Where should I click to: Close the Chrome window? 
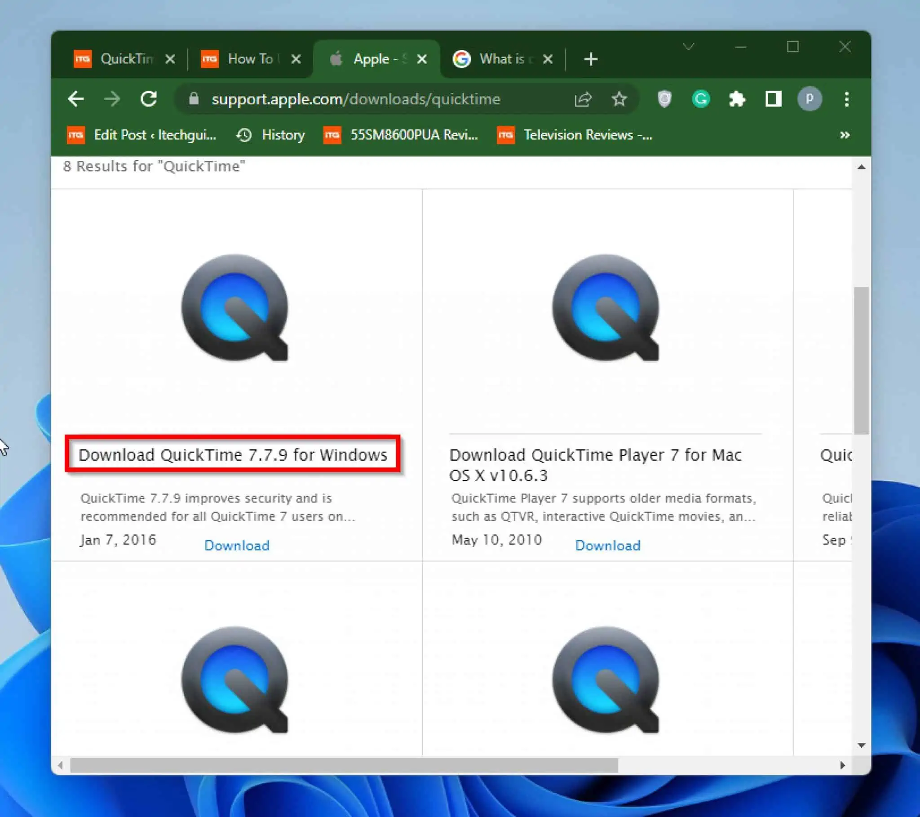point(845,47)
